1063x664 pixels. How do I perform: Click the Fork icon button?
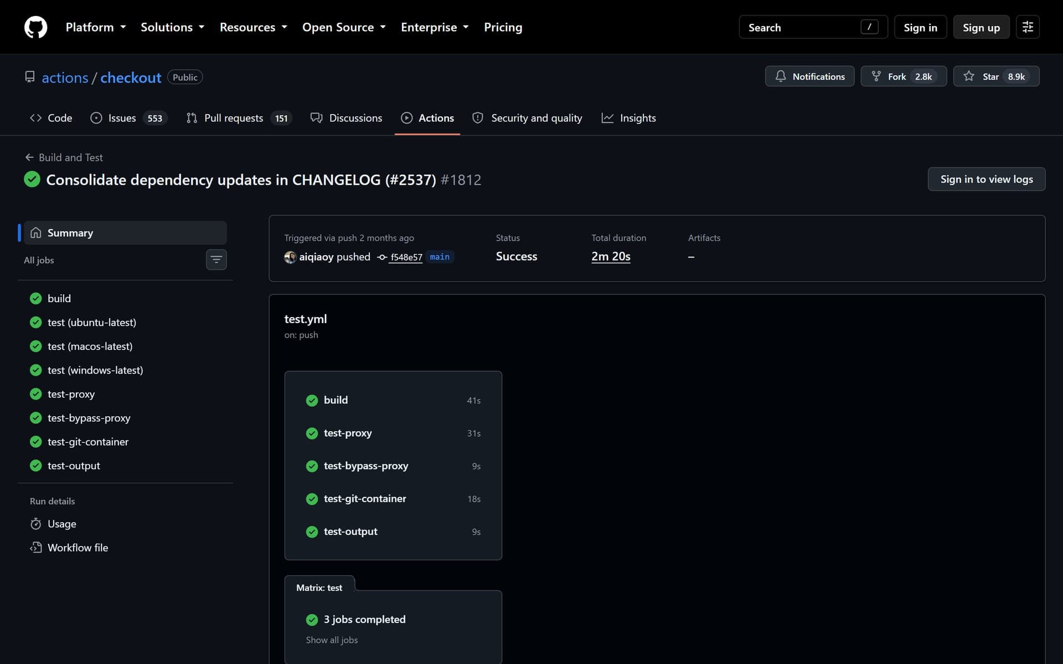point(904,76)
